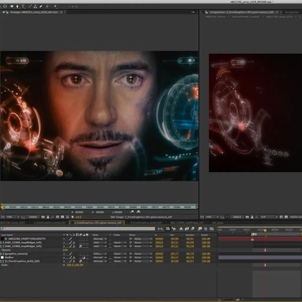Screen dimensions: 302x302
Task: Open channel display icon in Composition viewer
Action: tap(257, 217)
